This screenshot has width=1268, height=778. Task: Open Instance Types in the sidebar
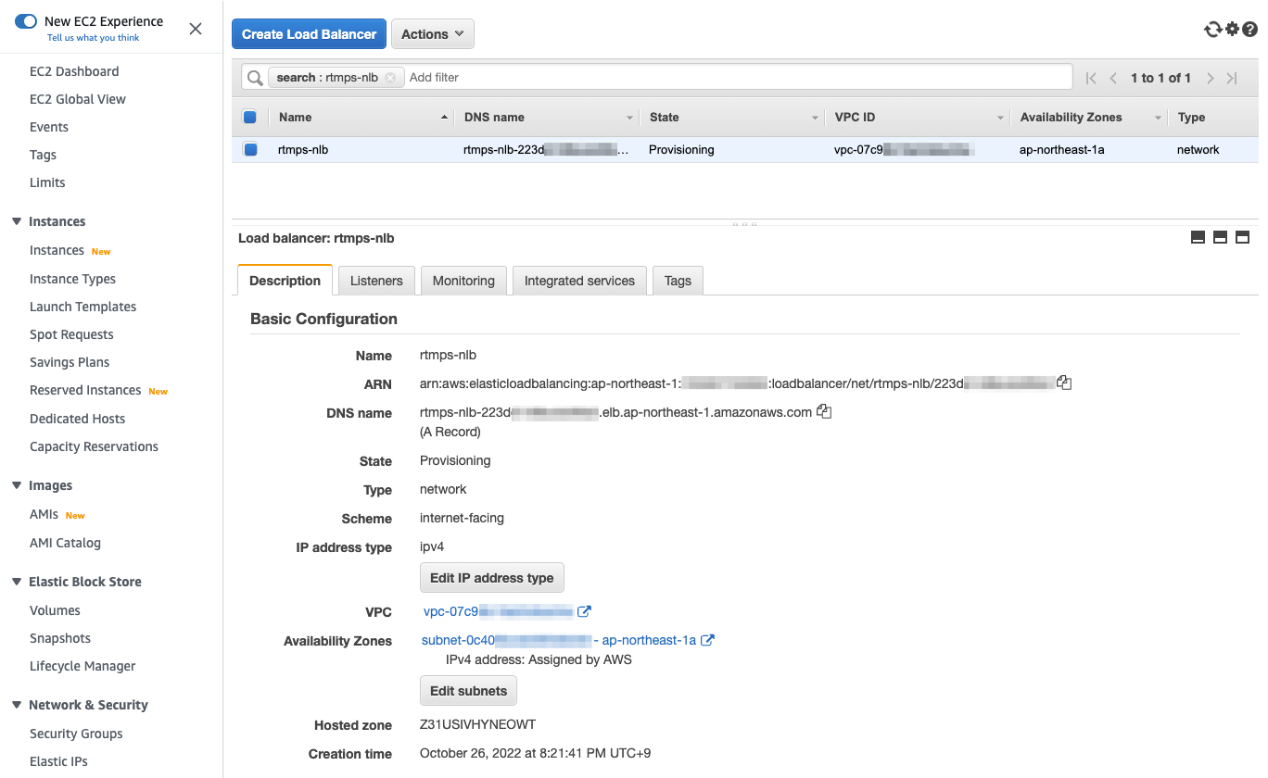[x=72, y=279]
